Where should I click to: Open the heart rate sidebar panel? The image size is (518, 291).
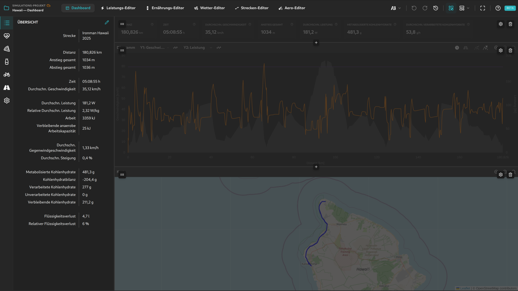7,36
